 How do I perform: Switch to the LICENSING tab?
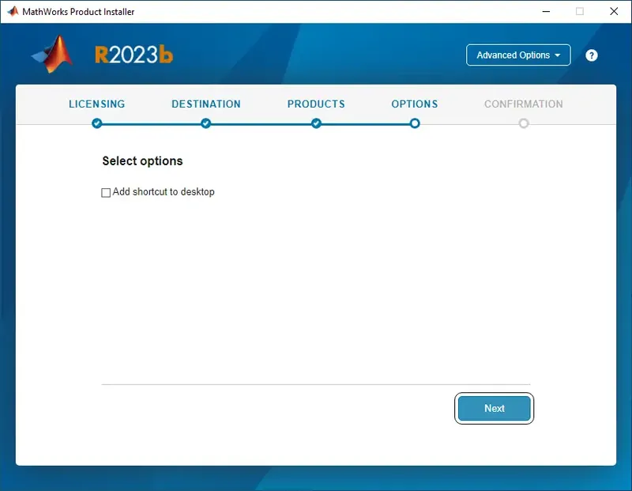[96, 104]
